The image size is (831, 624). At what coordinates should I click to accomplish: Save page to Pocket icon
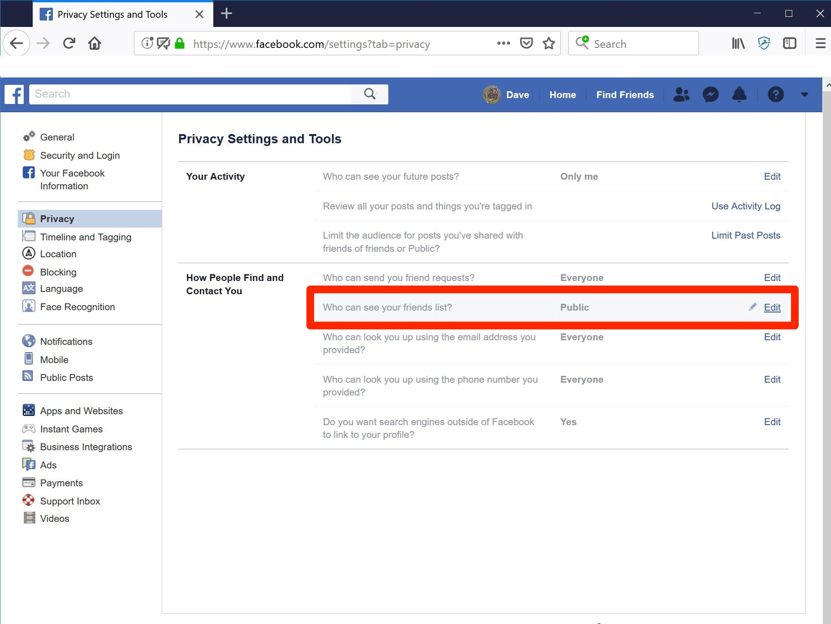pyautogui.click(x=526, y=43)
